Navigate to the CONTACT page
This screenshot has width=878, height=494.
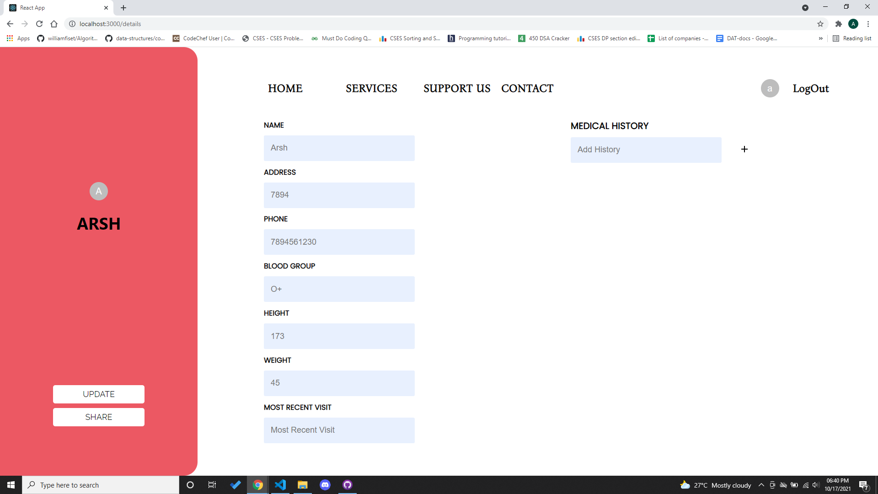coord(527,88)
